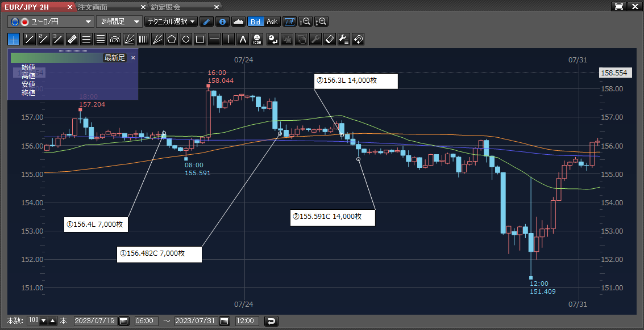Screen dimensions: 644x330
Task: Switch price display to Ask
Action: coord(272,22)
